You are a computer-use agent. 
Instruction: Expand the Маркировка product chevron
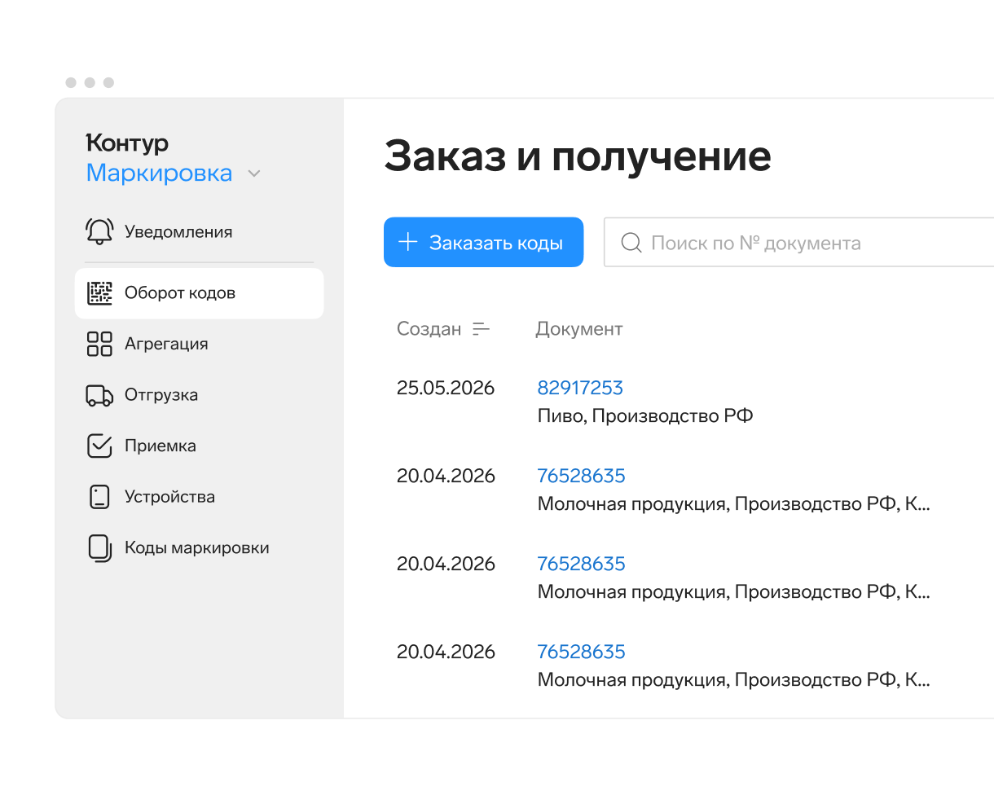point(253,173)
